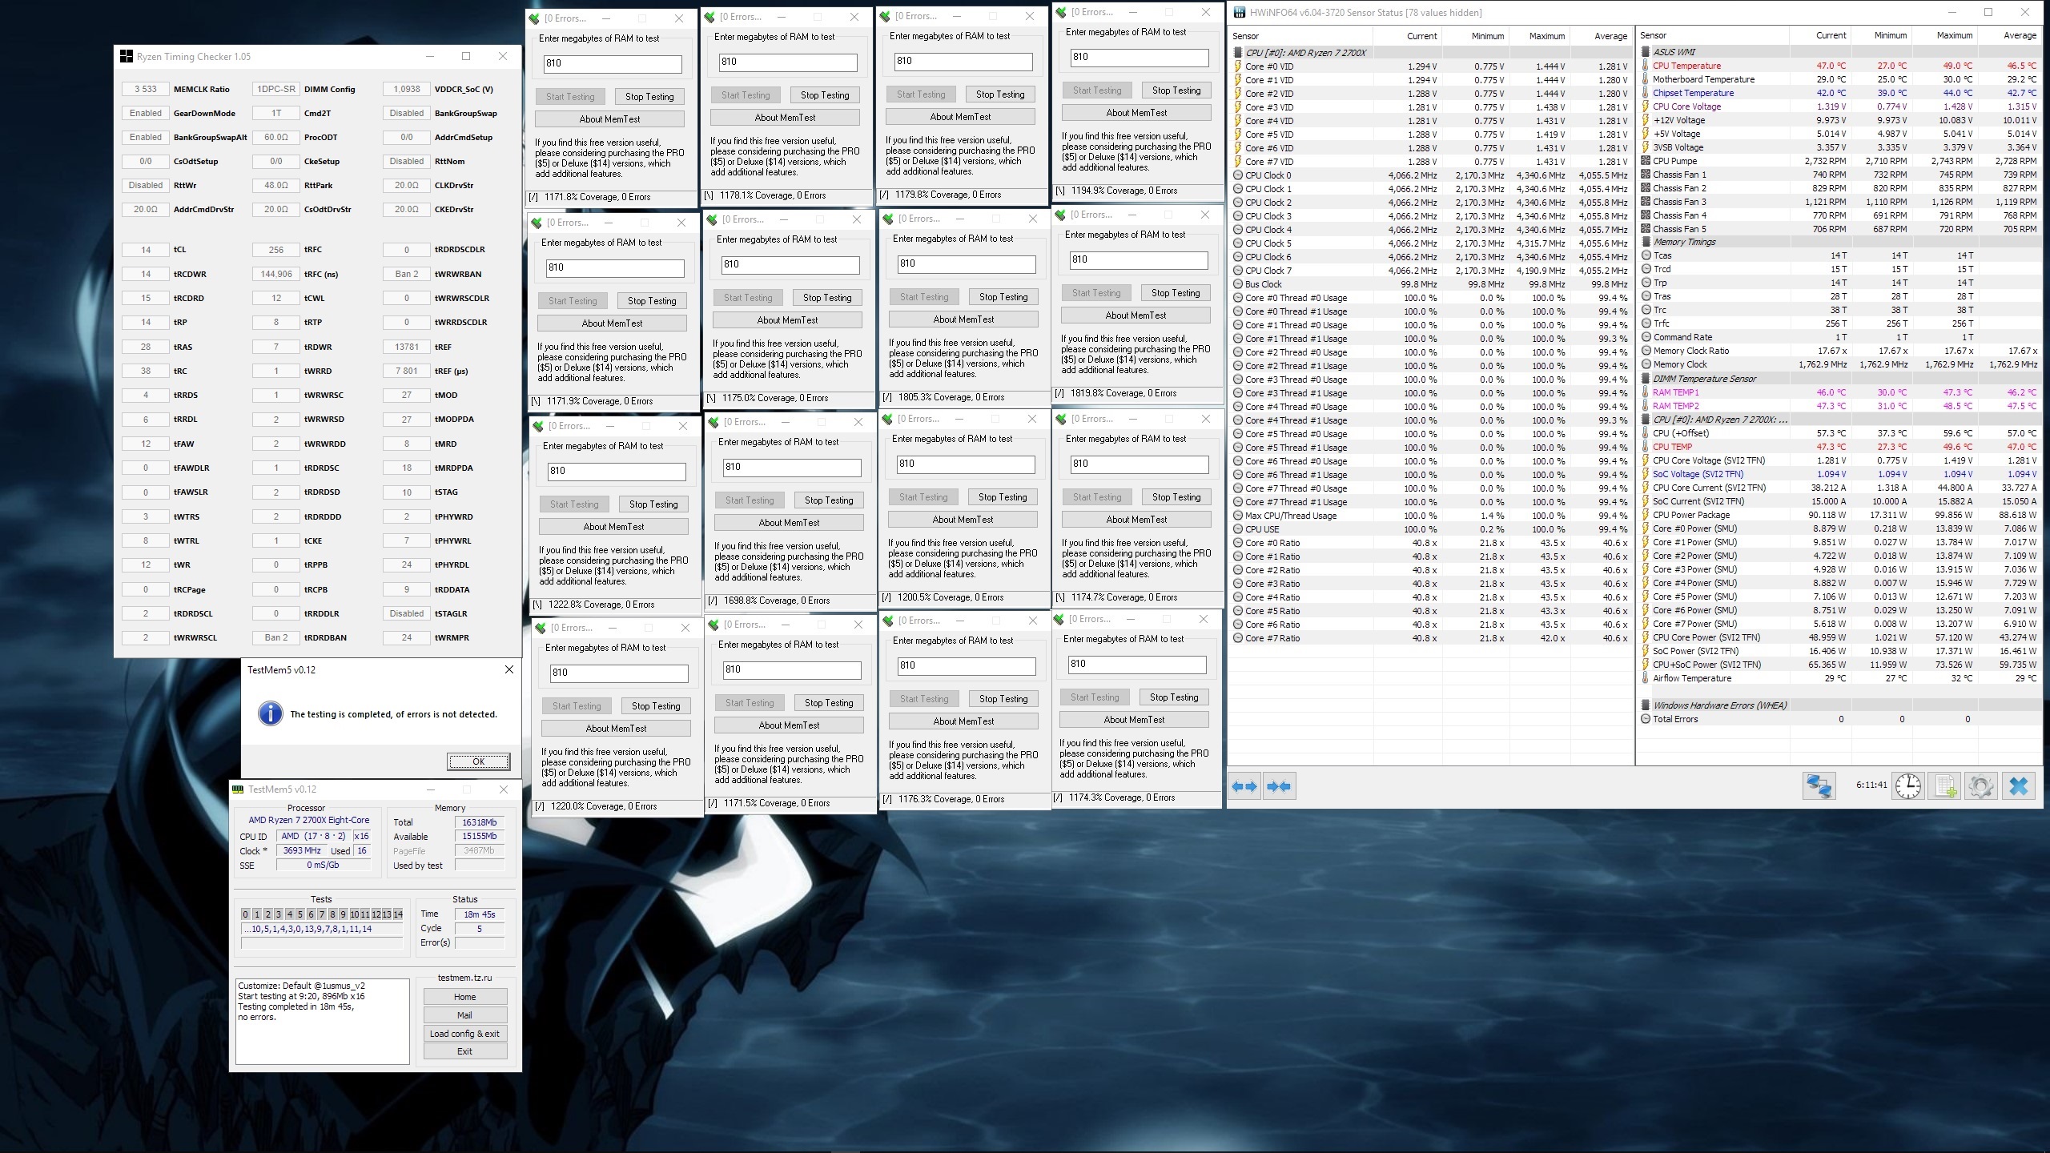
Task: Stop Testing in the 1819.6% coverage MemTest window
Action: tap(1176, 293)
